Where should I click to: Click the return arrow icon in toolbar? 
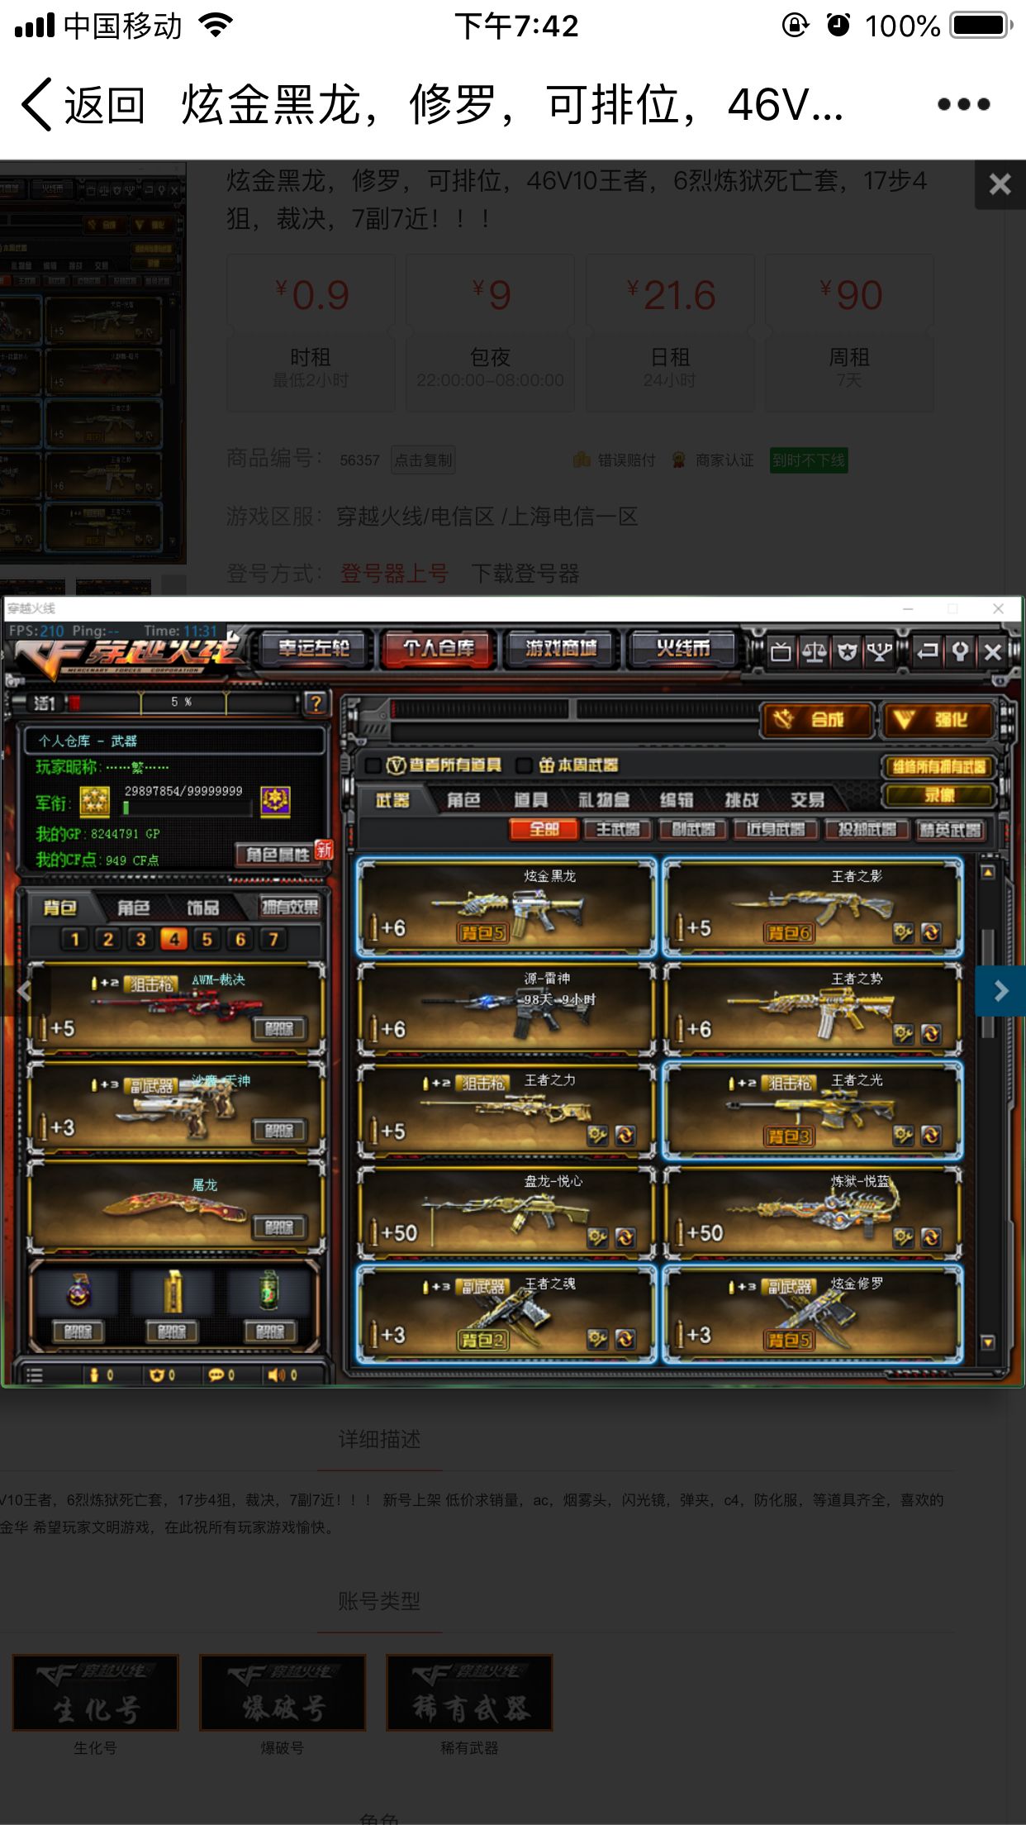click(x=928, y=652)
